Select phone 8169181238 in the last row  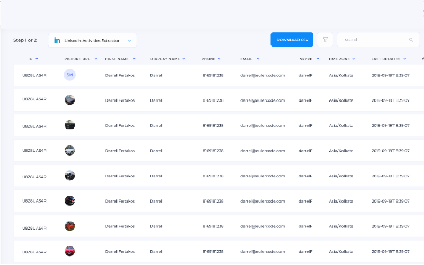[213, 251]
